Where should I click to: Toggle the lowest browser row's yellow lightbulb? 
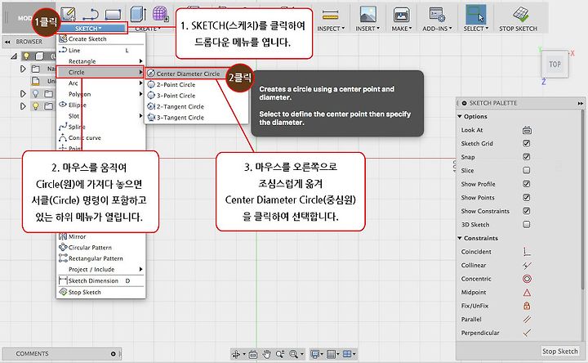coord(35,106)
